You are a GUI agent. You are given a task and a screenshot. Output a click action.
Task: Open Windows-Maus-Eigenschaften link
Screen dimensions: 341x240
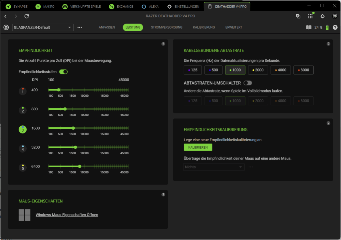click(67, 215)
